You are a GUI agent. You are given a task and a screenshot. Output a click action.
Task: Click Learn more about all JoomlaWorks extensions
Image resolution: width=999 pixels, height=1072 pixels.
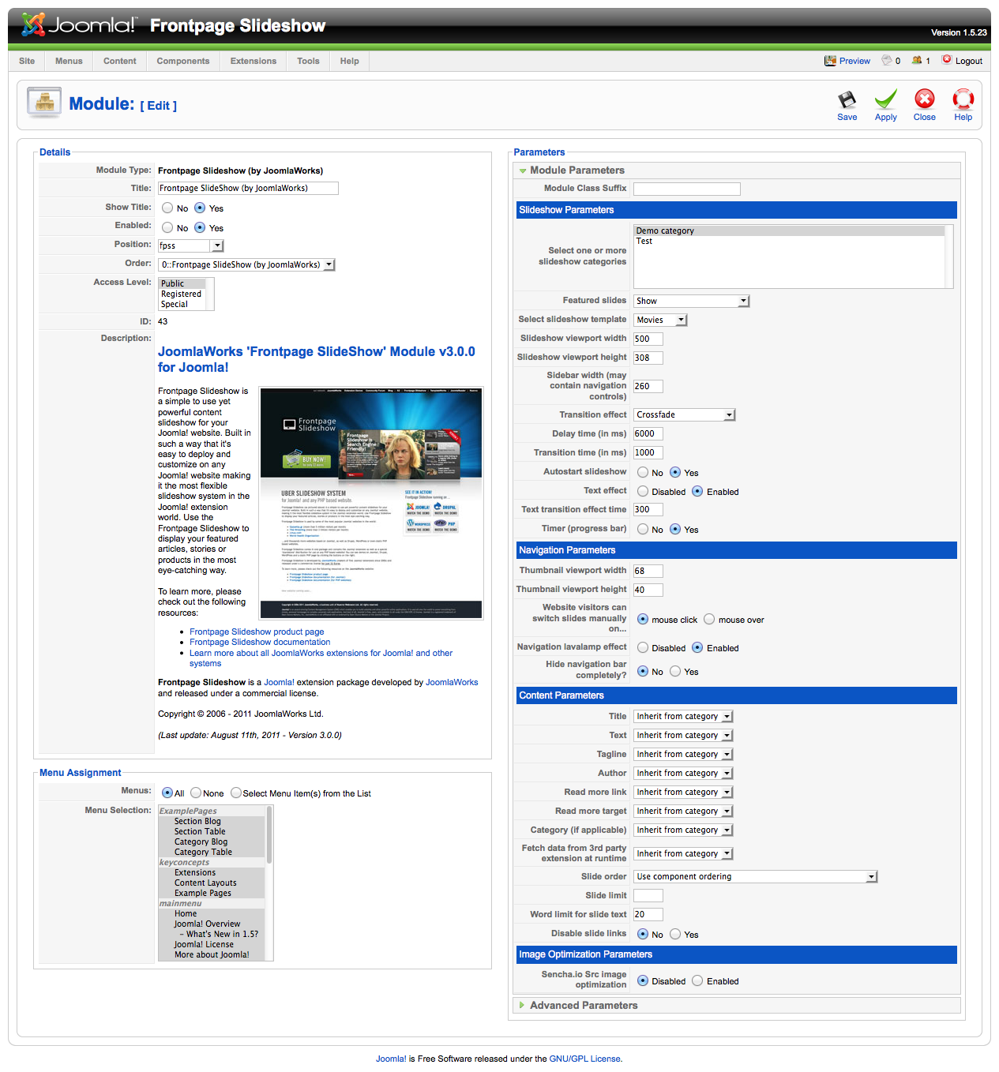[x=321, y=658]
